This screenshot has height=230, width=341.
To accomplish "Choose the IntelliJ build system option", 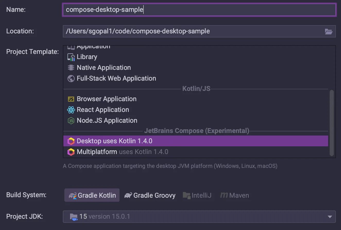I will (197, 195).
